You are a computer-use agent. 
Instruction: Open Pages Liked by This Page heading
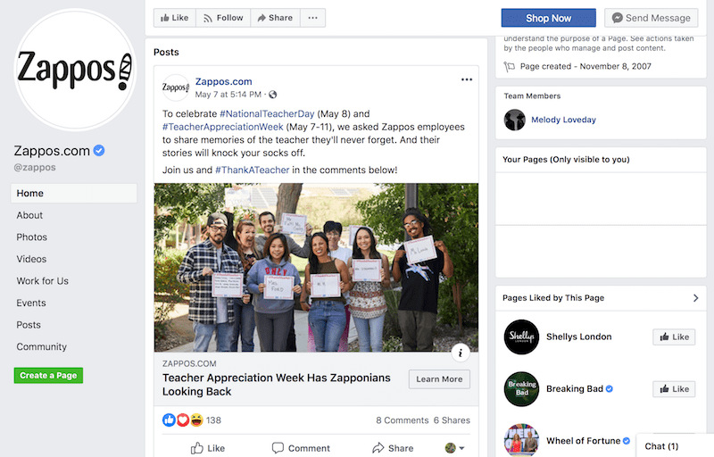(x=553, y=298)
